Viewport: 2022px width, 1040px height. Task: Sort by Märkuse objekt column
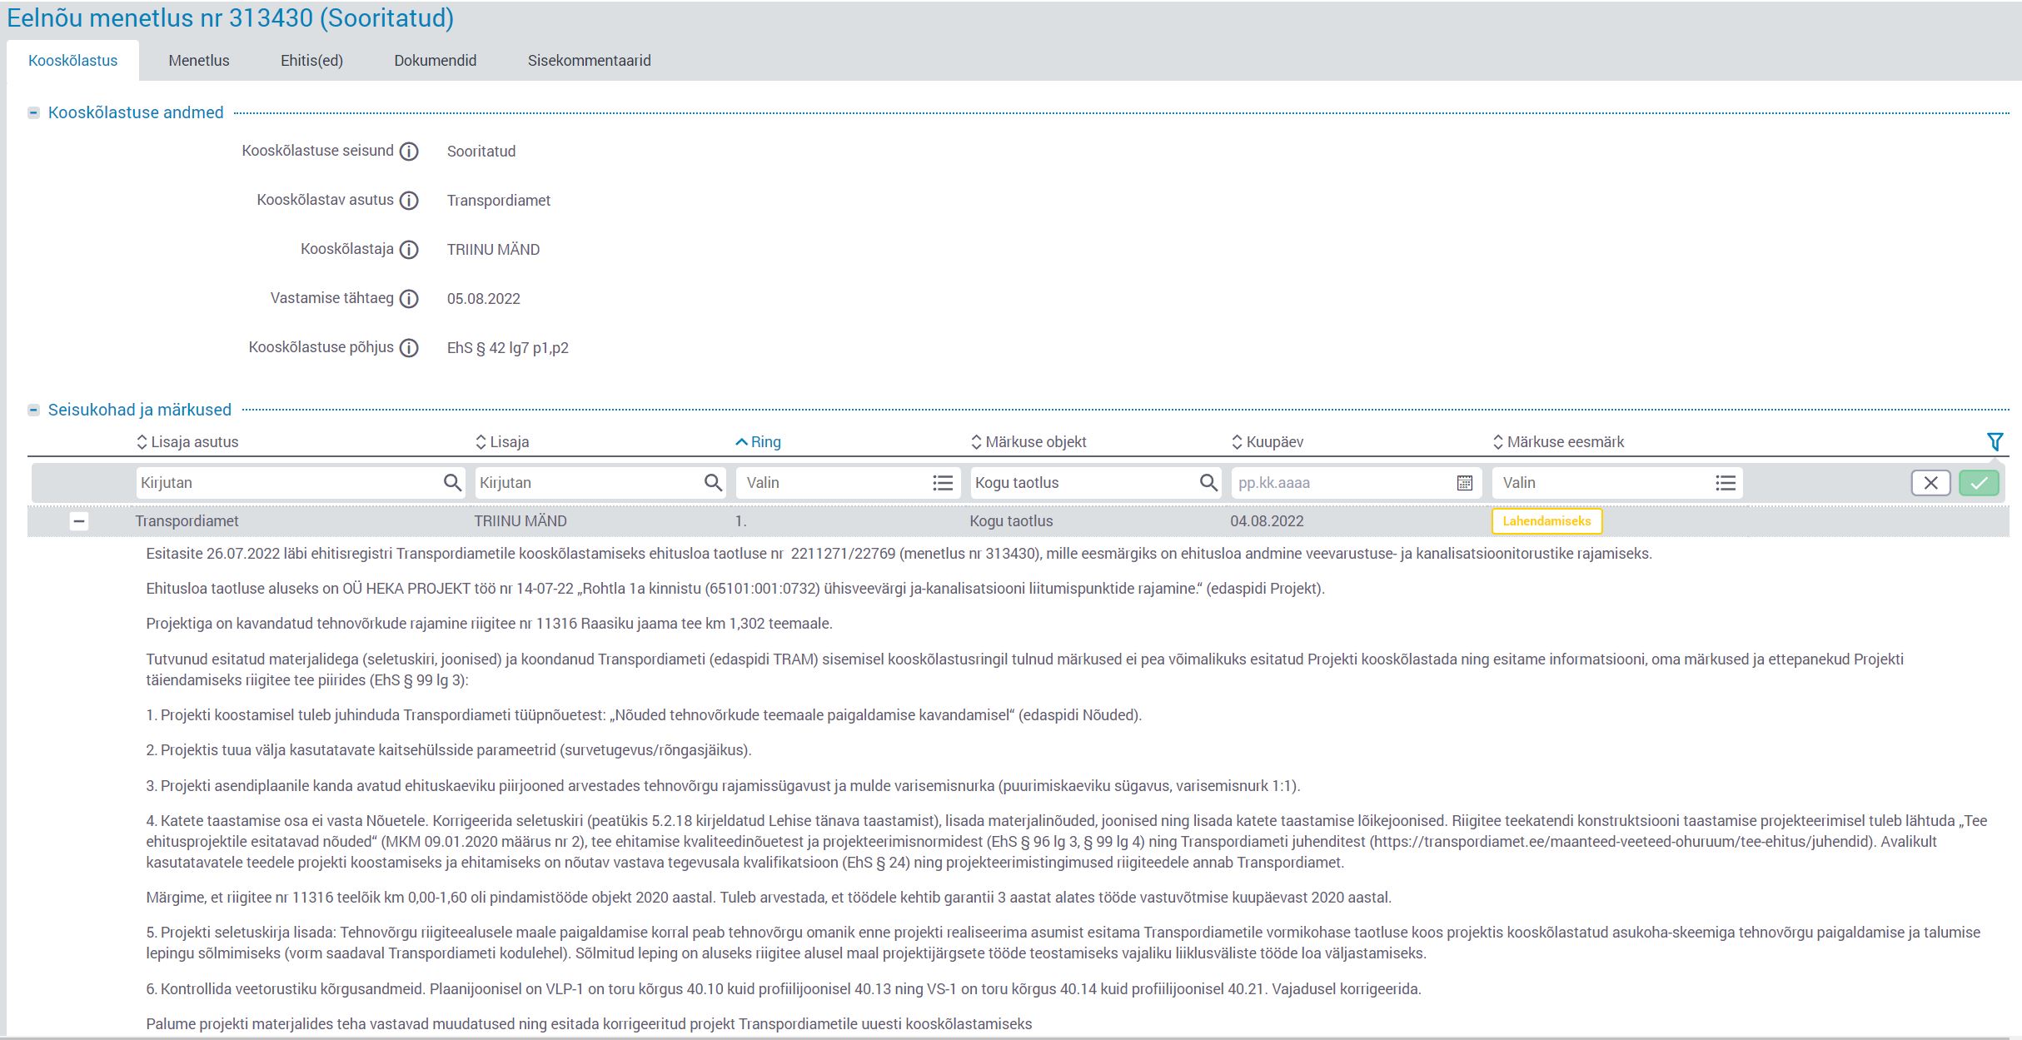[x=1028, y=442]
